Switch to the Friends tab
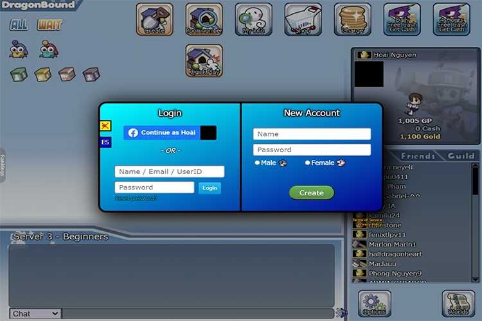482x321 pixels. click(x=418, y=156)
